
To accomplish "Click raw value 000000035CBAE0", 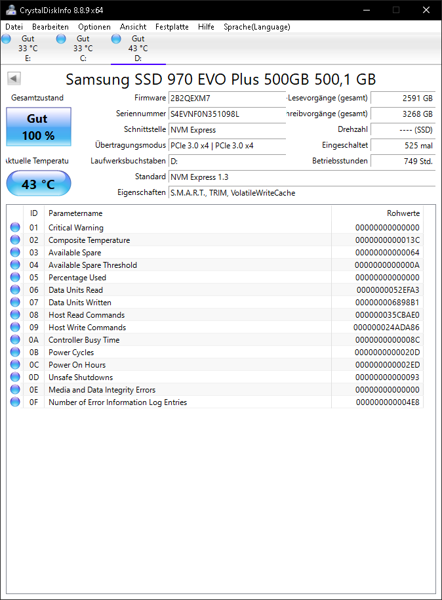I will [388, 315].
